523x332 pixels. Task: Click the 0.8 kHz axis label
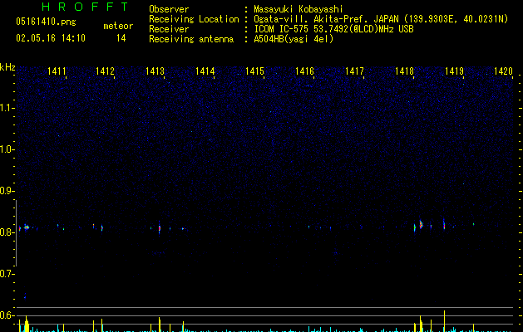[7, 232]
